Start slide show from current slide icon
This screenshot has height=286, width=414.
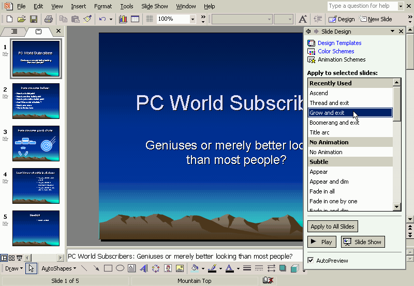[19, 258]
